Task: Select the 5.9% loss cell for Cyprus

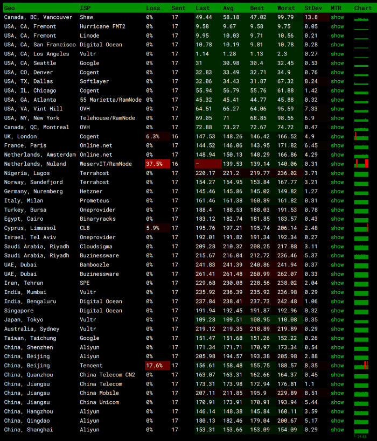Action: tap(158, 228)
